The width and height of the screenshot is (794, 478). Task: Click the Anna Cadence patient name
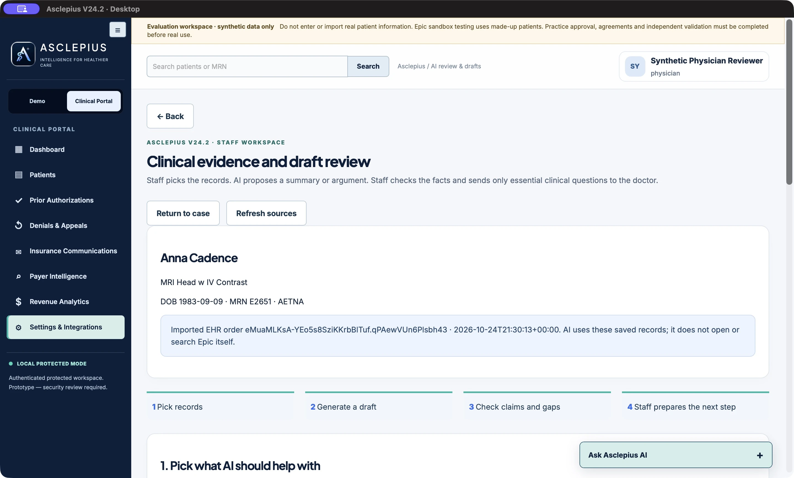pyautogui.click(x=199, y=258)
